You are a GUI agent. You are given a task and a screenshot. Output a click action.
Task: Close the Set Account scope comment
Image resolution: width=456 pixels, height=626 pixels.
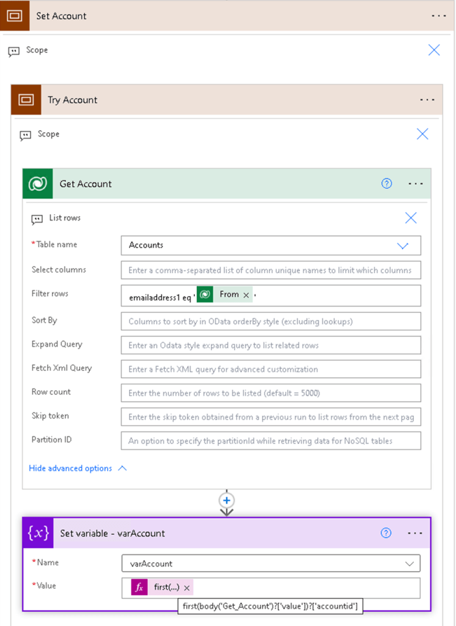coord(434,50)
